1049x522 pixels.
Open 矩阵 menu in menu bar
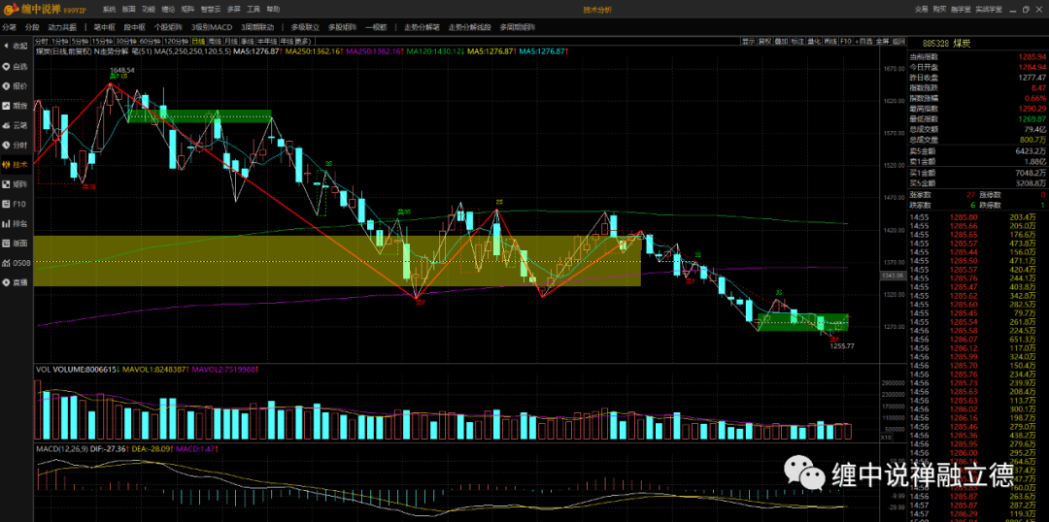tap(188, 10)
